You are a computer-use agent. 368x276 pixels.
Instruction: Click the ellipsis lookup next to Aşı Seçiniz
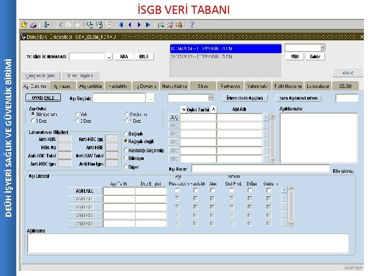150,98
